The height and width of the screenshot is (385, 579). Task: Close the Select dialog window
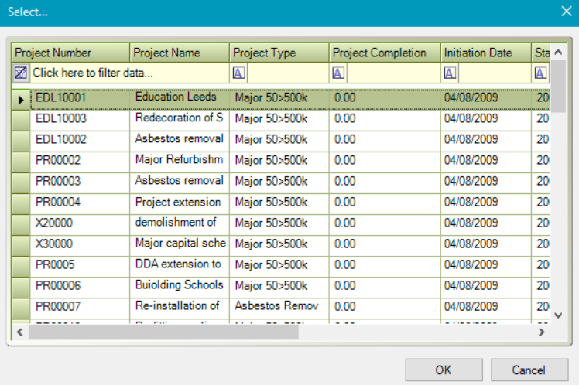coord(565,12)
